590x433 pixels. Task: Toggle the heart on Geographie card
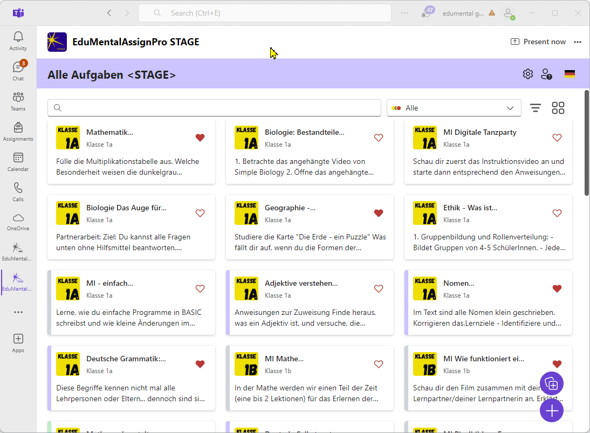point(379,214)
